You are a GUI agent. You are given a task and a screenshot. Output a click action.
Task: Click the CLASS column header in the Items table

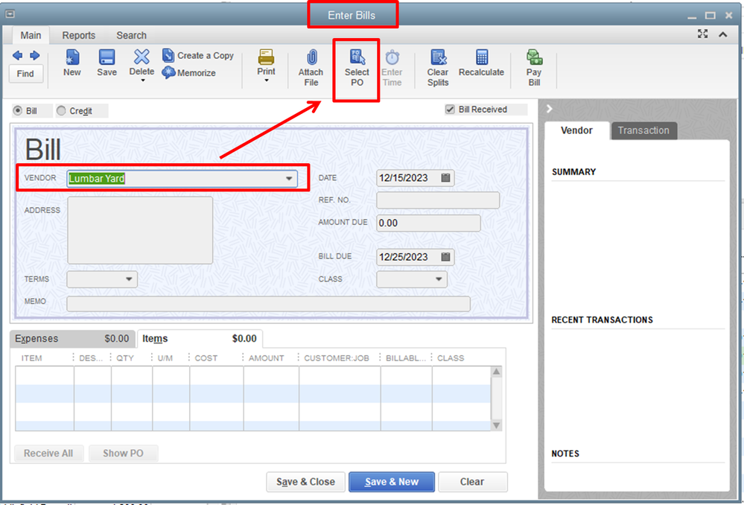pyautogui.click(x=451, y=358)
